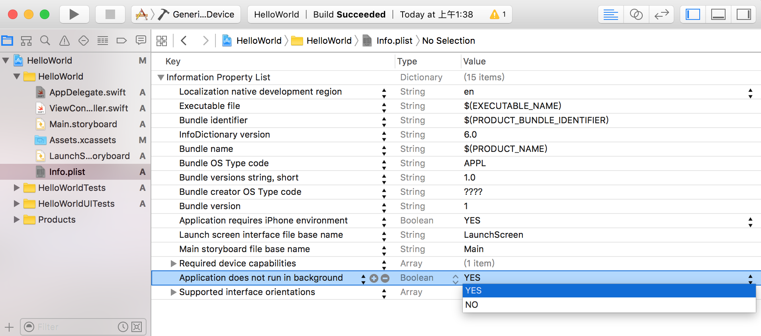Show only source-controlled files filter

(137, 327)
